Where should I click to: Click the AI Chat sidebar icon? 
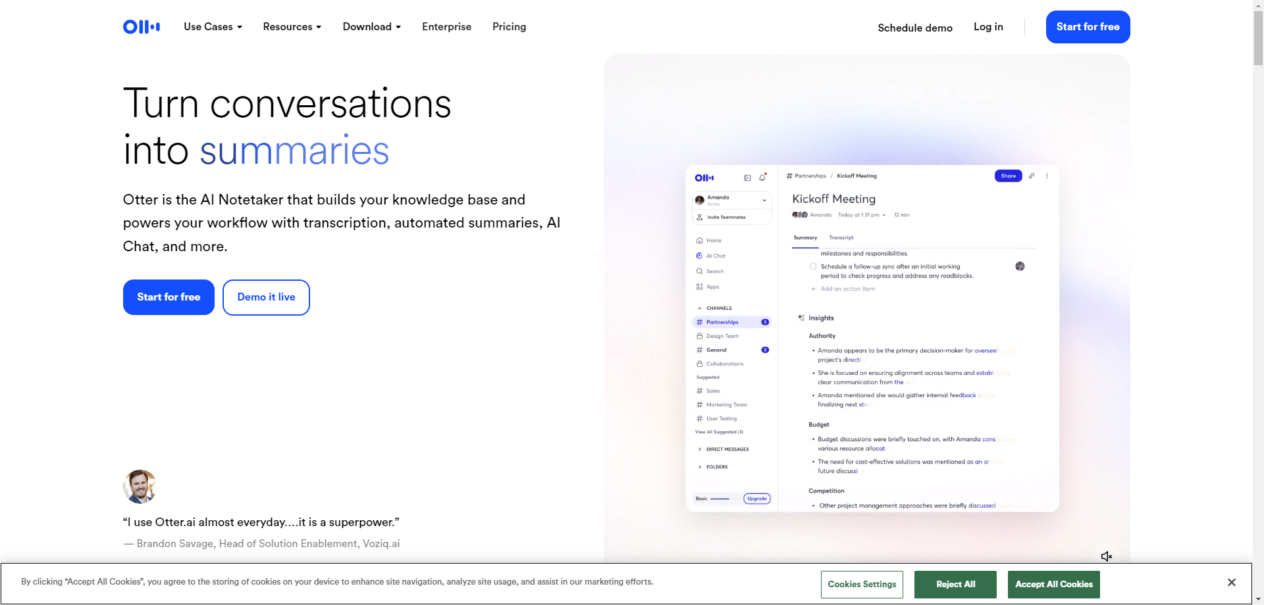[699, 256]
